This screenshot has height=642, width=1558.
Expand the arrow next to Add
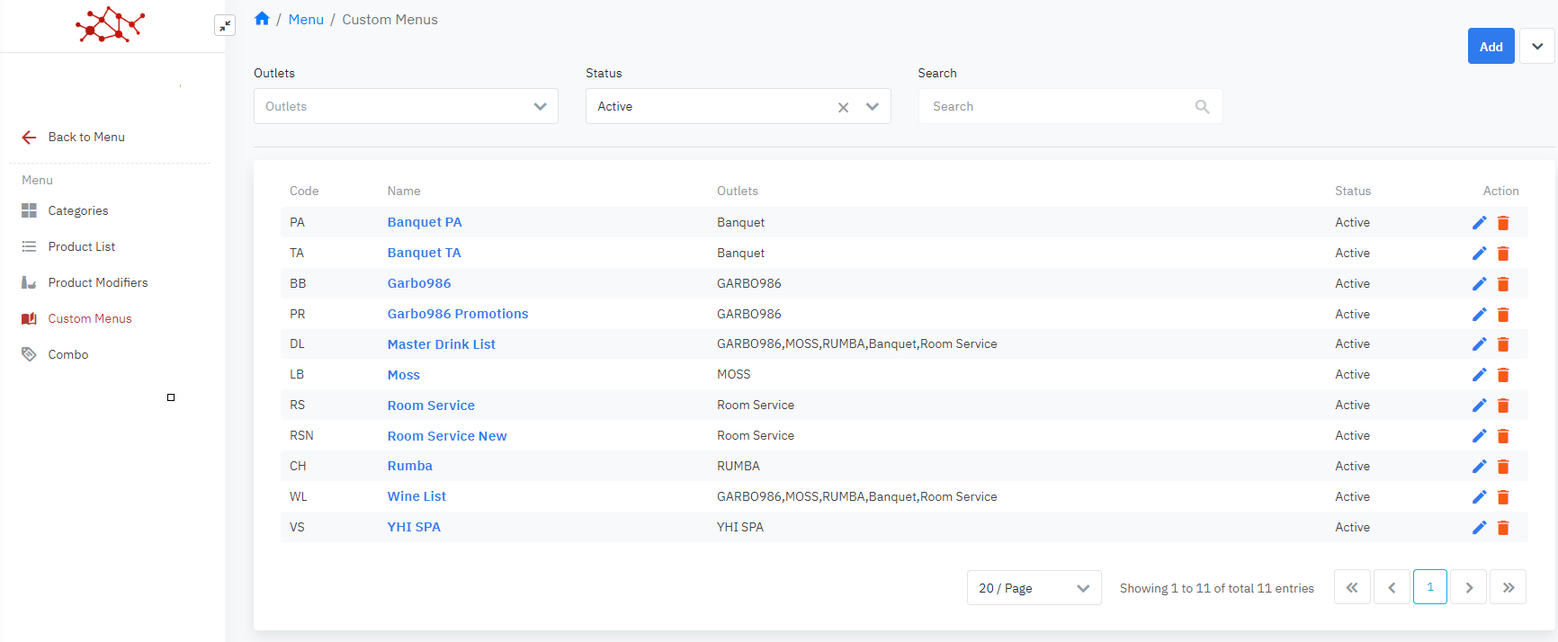1536,47
